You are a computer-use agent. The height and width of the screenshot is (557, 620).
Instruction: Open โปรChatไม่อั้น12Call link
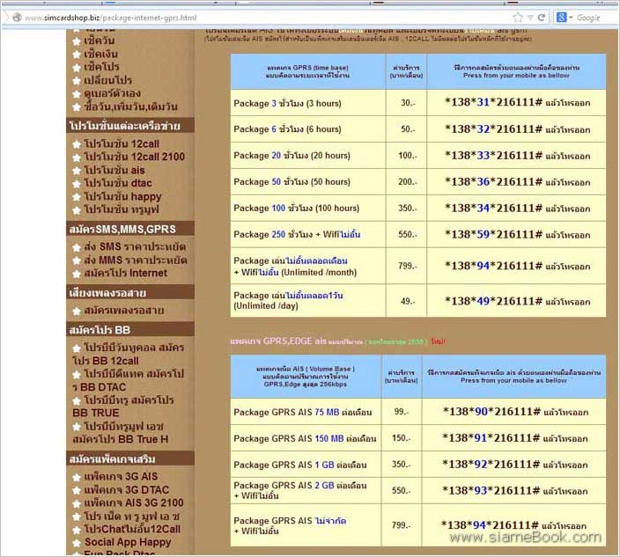[132, 530]
